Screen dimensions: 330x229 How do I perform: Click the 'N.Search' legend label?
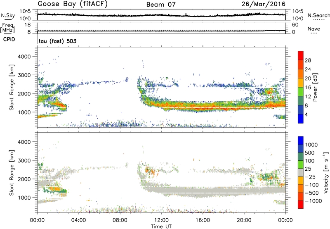[x=318, y=15]
